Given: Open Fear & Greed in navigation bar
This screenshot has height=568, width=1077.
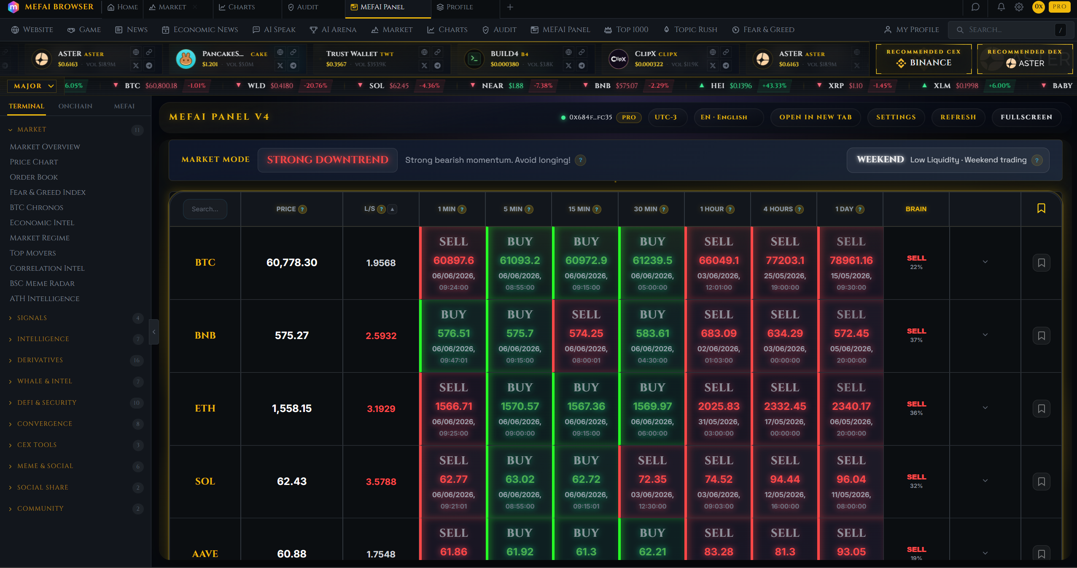Looking at the screenshot, I should click(x=763, y=30).
